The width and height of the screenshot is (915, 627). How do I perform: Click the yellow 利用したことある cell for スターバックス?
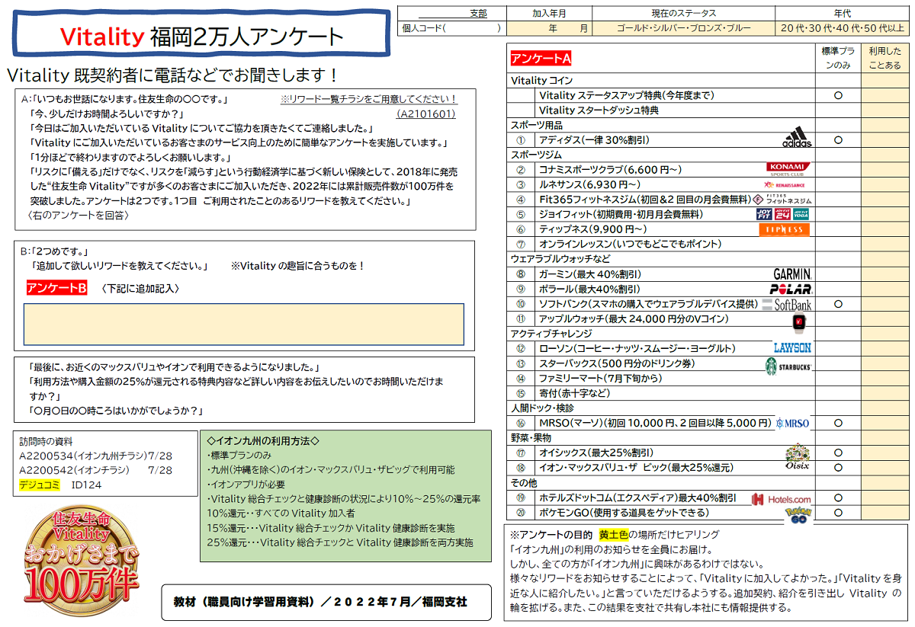[885, 363]
